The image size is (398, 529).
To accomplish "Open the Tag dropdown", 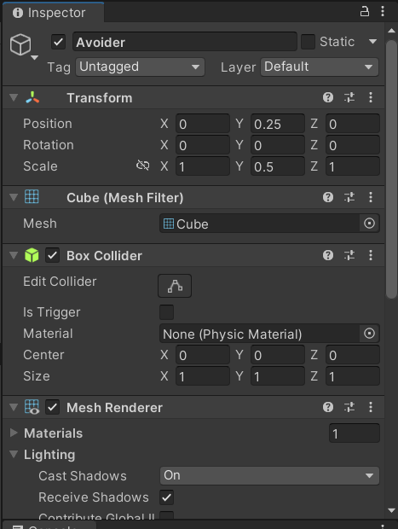I will point(140,67).
